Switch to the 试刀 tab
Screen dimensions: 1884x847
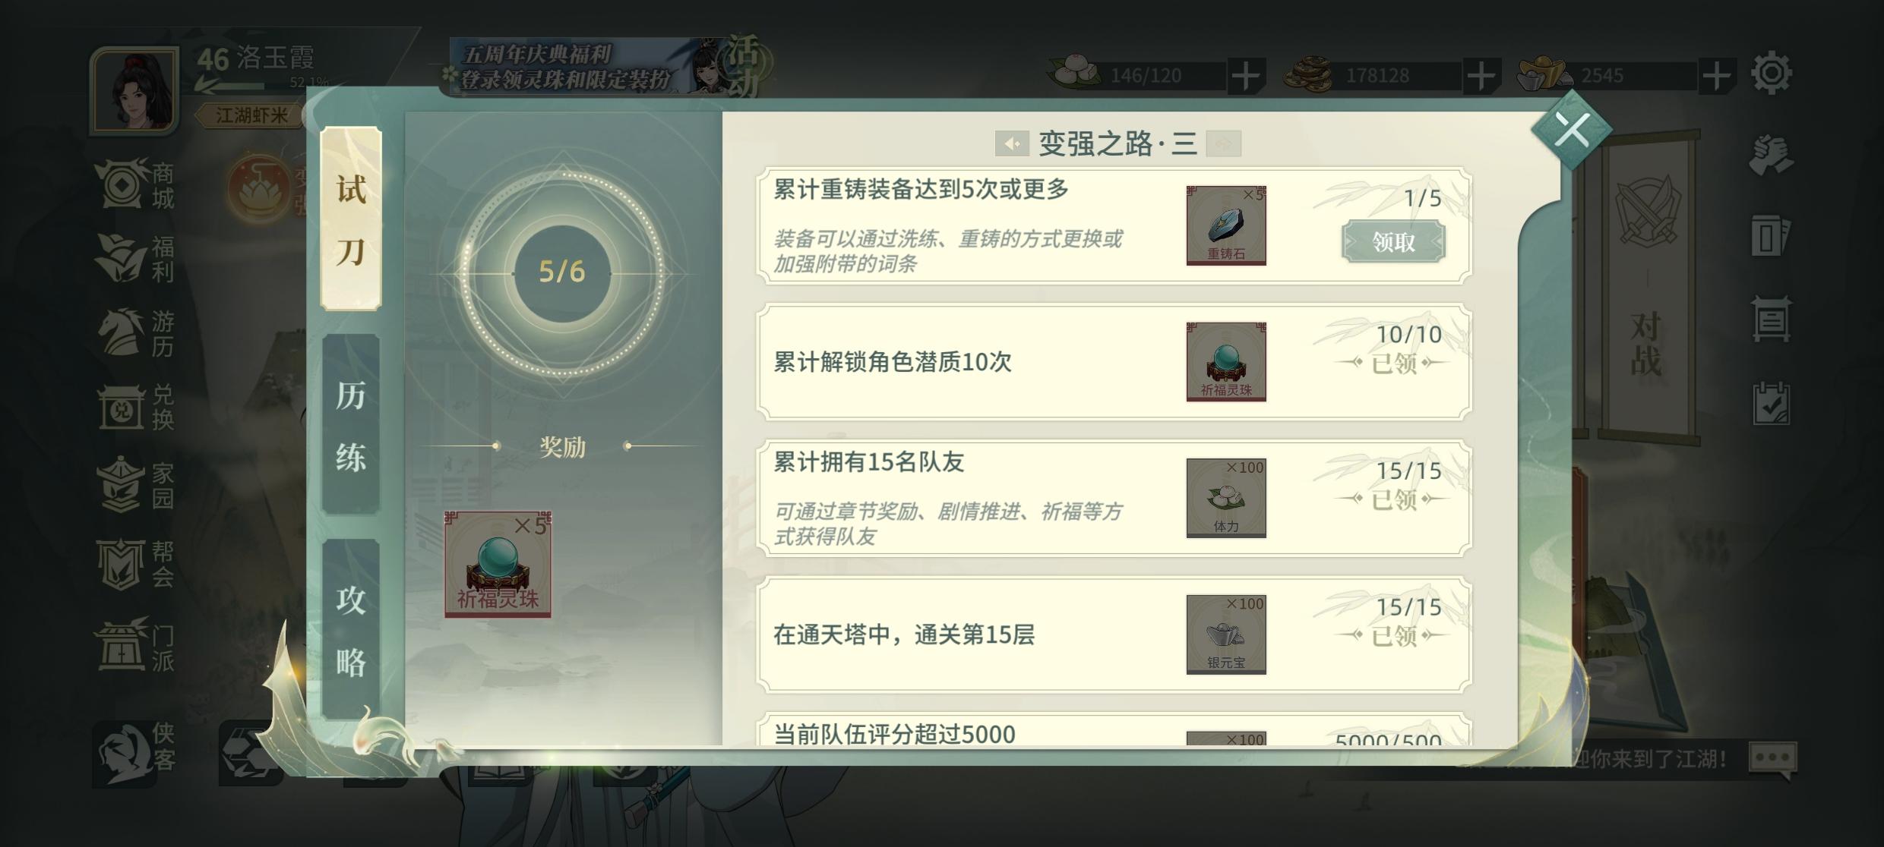click(351, 219)
